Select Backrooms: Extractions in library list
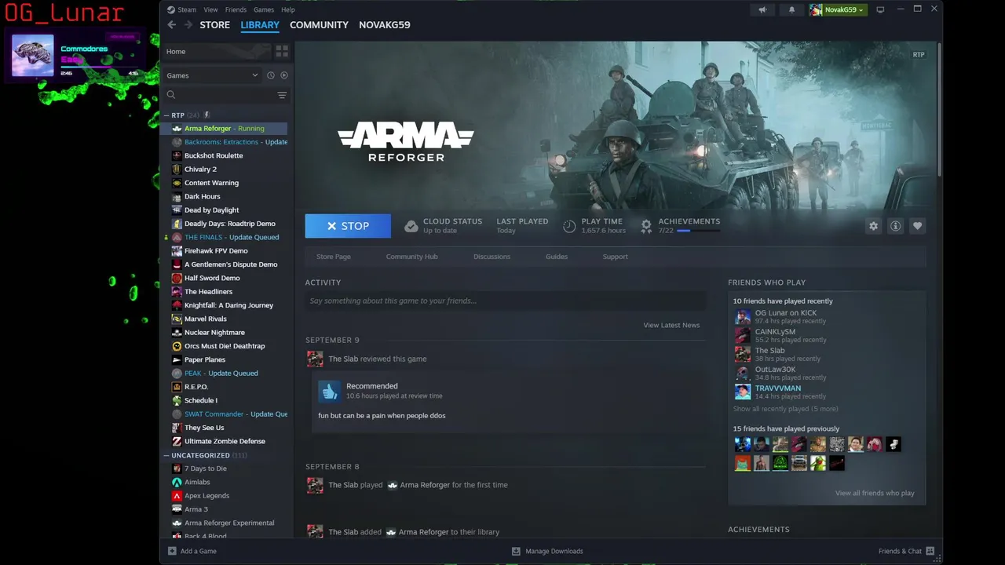Image resolution: width=1005 pixels, height=565 pixels. [226, 142]
